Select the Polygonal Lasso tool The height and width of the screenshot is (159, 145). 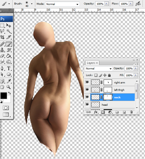[2, 31]
